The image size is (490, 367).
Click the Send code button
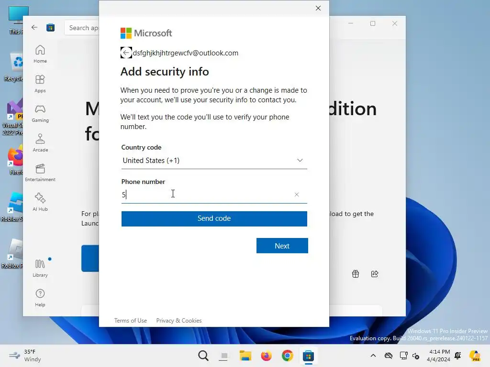pyautogui.click(x=214, y=218)
